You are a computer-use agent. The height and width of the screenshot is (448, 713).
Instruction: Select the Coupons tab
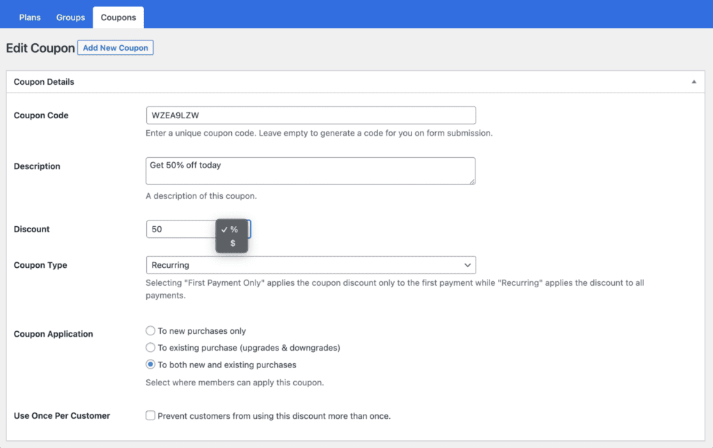point(118,17)
